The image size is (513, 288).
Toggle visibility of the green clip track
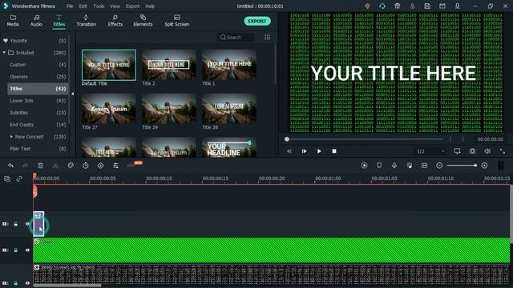(x=27, y=250)
